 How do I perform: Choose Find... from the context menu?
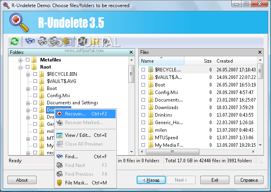pyautogui.click(x=85, y=157)
